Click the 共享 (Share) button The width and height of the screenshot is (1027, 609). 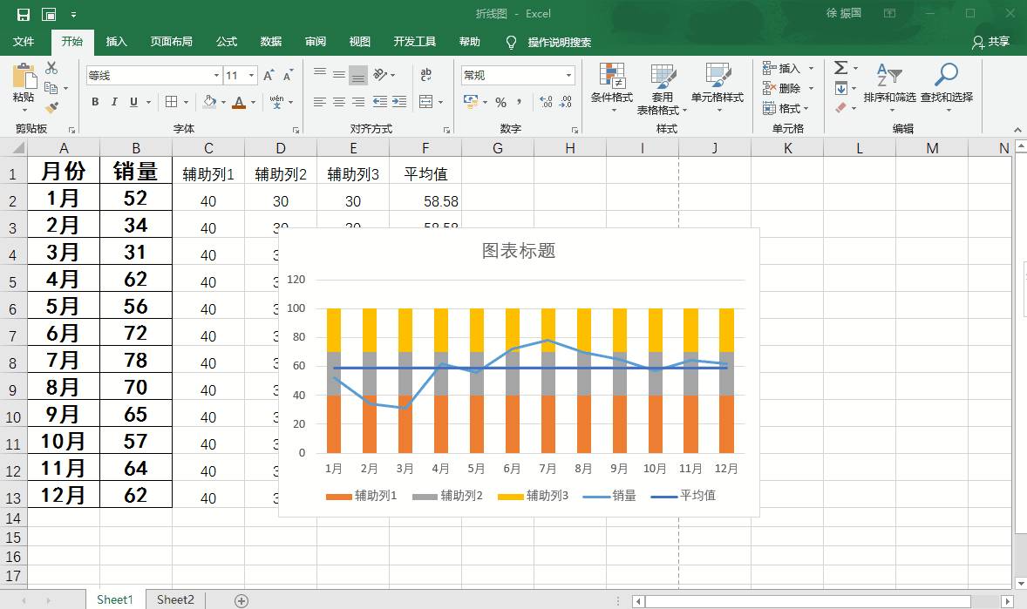coord(991,42)
